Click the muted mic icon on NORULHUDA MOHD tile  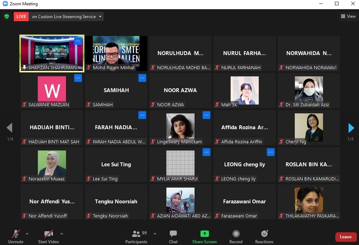pos(153,67)
